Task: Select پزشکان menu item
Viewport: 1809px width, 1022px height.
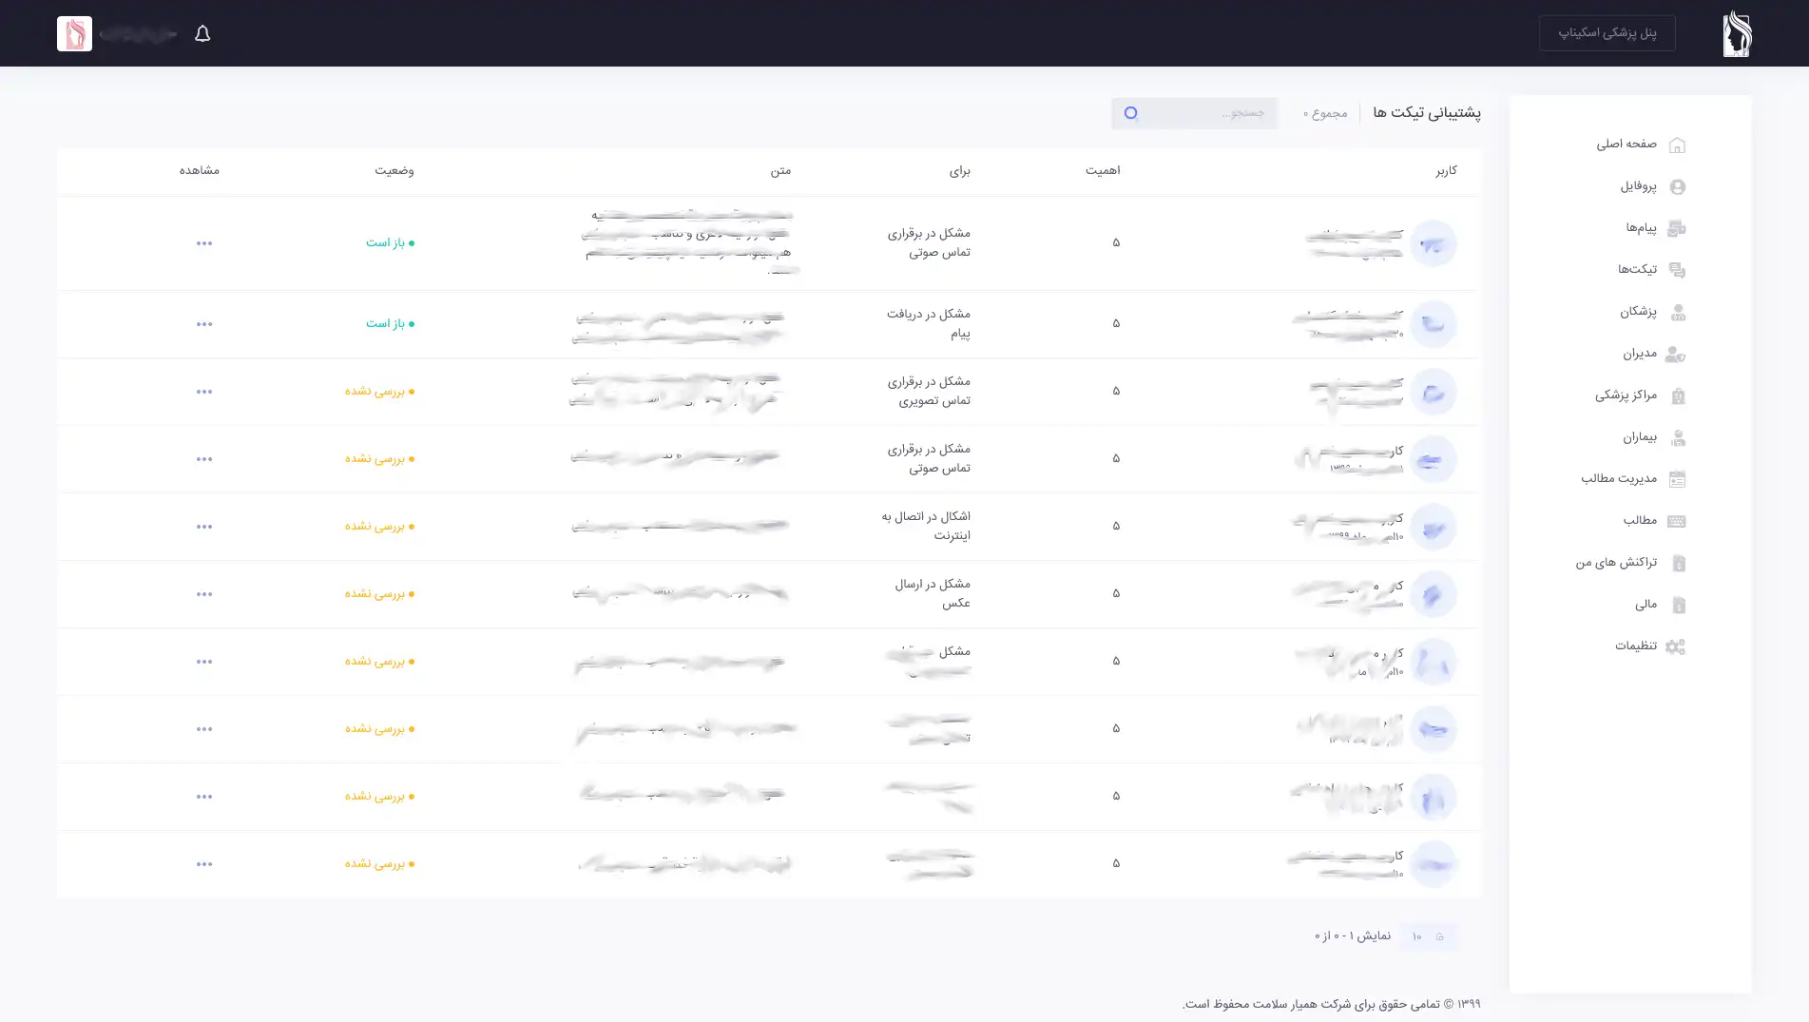Action: point(1639,312)
